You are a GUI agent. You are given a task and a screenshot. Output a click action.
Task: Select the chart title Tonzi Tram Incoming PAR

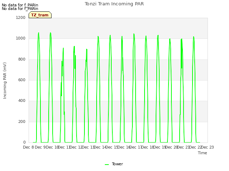pos(114,4)
